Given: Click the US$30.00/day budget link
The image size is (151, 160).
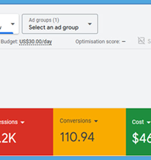Looking at the screenshot, I should (x=36, y=42).
